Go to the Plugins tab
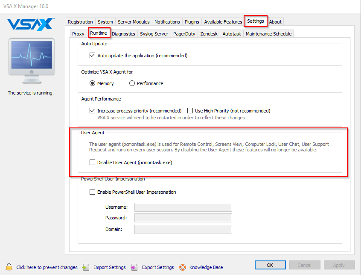The width and height of the screenshot is (361, 275). click(x=192, y=22)
